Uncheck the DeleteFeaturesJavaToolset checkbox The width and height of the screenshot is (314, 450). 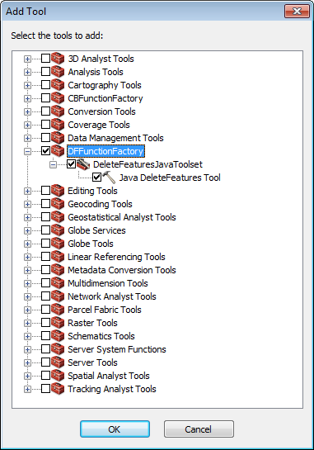pyautogui.click(x=72, y=163)
